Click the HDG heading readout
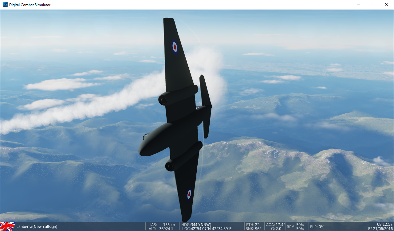The image size is (394, 231). tap(196, 225)
